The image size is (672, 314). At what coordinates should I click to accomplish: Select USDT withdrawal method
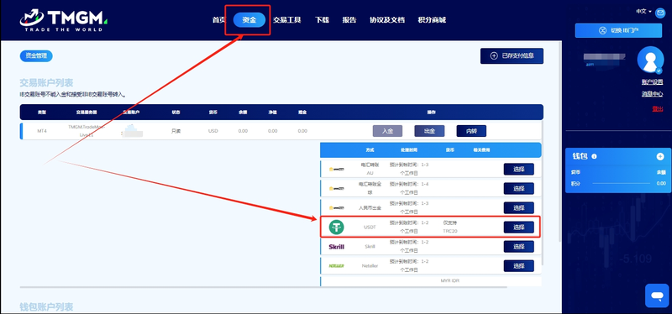(518, 227)
